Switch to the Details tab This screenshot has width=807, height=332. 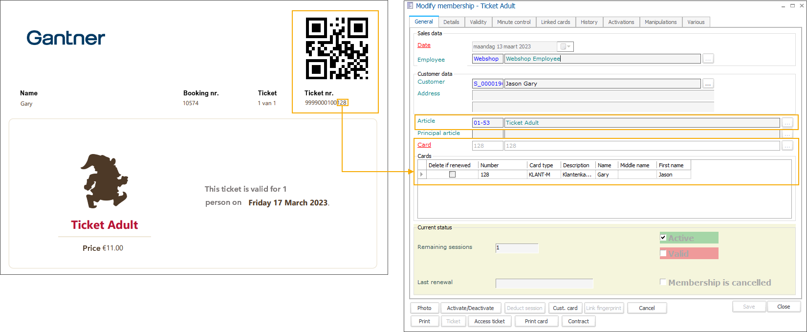click(x=451, y=22)
